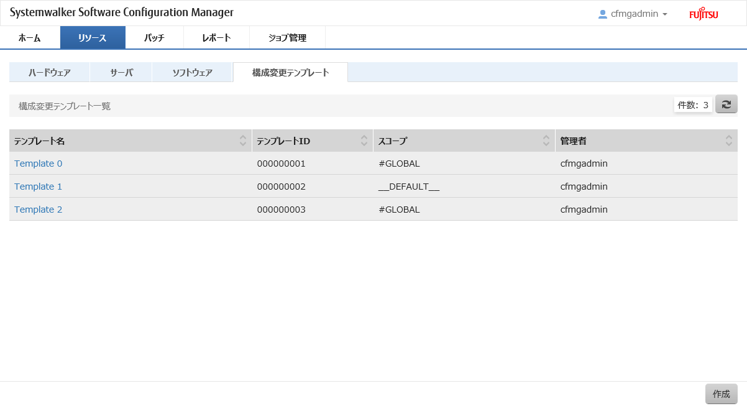This screenshot has width=747, height=406.
Task: Select the 構成変更テンプレート sub-tab
Action: [290, 72]
